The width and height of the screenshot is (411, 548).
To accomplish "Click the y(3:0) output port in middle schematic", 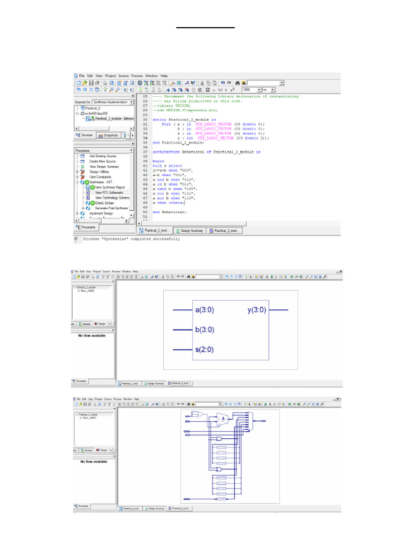I will coord(257,310).
